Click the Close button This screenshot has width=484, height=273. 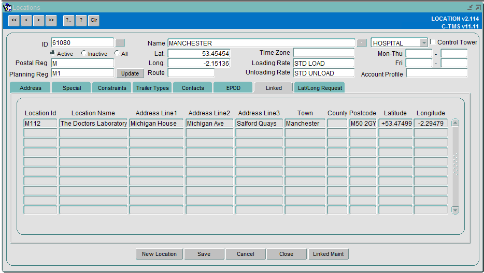[287, 254]
